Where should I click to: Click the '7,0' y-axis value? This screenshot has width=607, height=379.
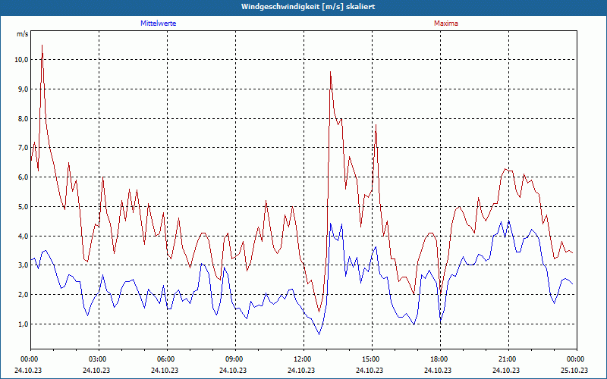click(x=24, y=147)
